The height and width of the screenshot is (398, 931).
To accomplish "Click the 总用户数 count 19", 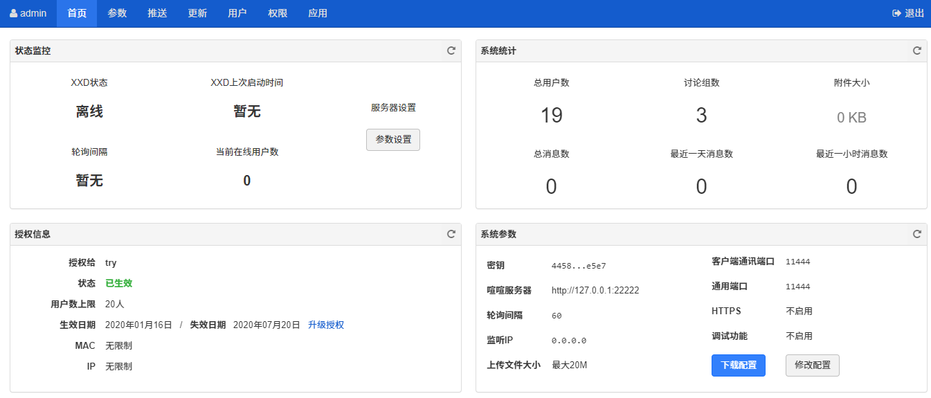I will 551,115.
